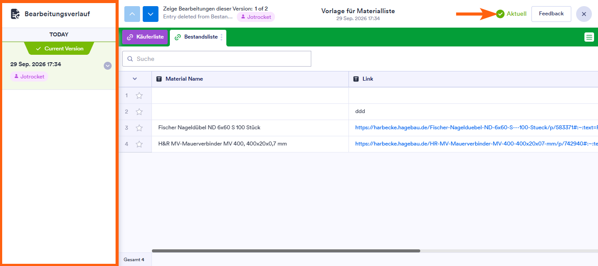
Task: Star the H&R MV-Mauerverbinder row
Action: point(139,144)
